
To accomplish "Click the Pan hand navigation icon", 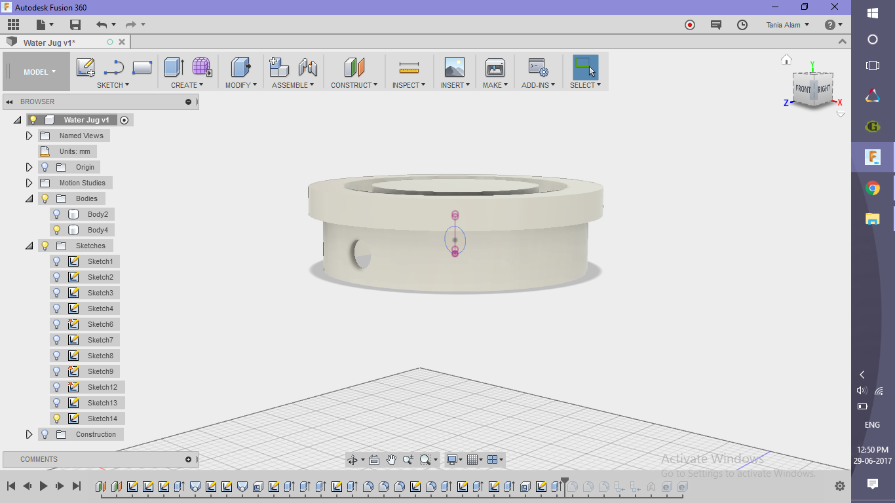I will 391,460.
